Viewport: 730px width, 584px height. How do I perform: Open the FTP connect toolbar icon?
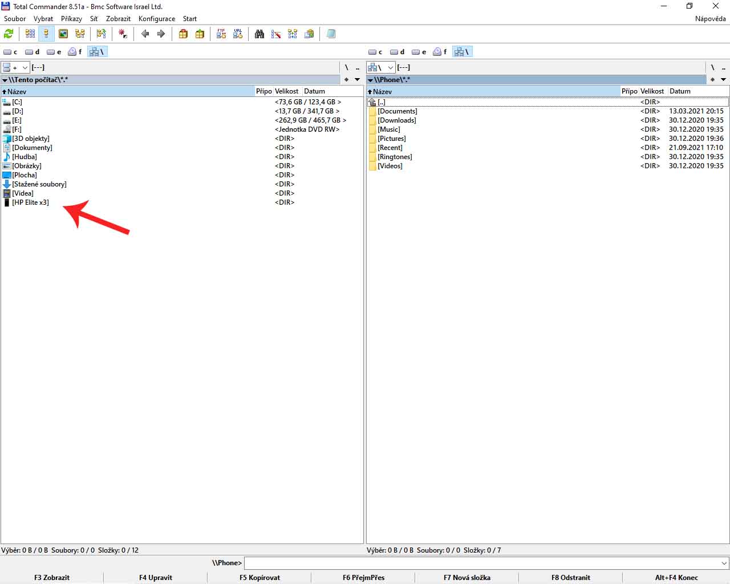(221, 34)
